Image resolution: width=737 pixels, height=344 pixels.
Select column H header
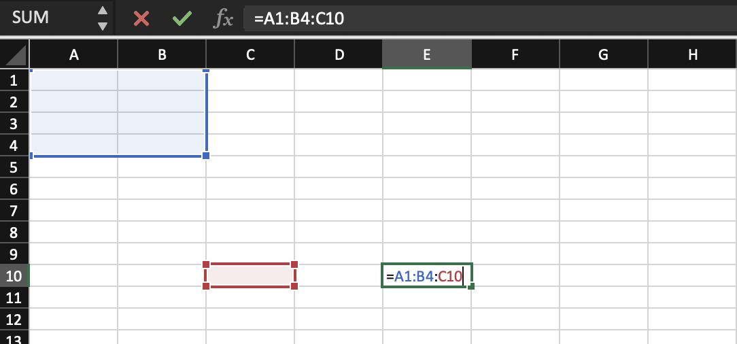click(692, 55)
